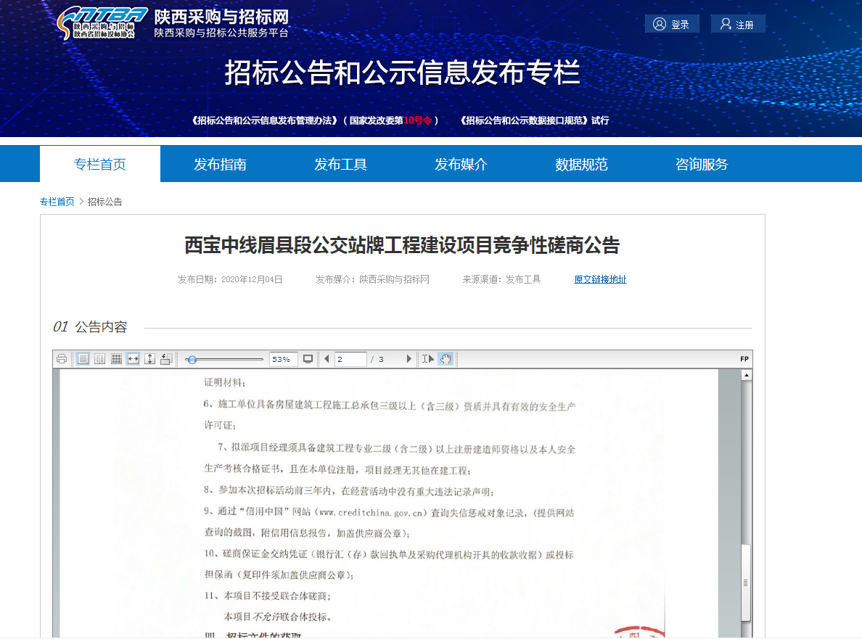Click the document scrollbar up arrow
Image resolution: width=862 pixels, height=639 pixels.
pyautogui.click(x=746, y=375)
